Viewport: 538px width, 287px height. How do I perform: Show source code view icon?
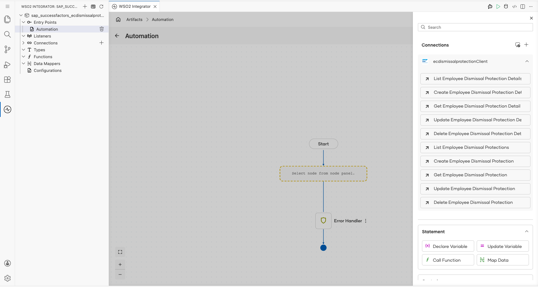pyautogui.click(x=515, y=6)
